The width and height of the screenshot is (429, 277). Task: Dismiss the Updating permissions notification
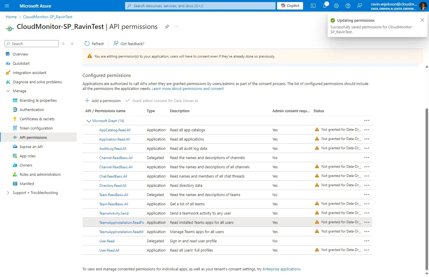pos(422,20)
